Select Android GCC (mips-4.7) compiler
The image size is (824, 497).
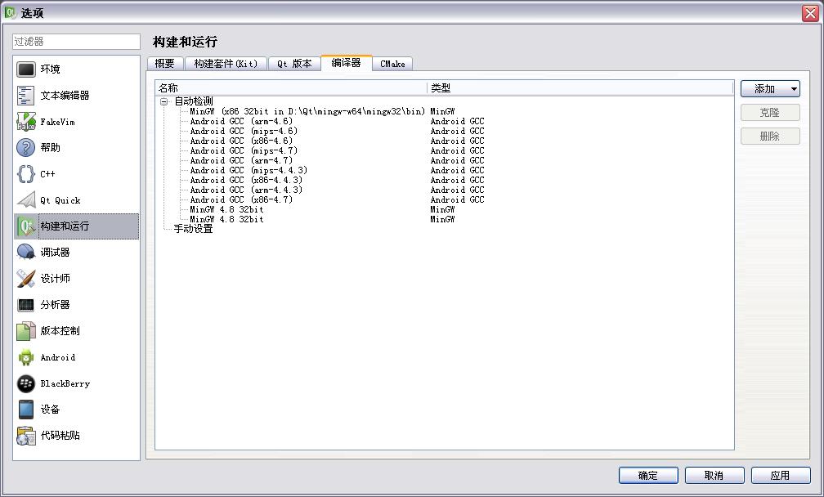pos(244,150)
